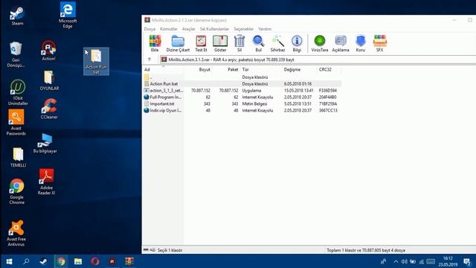The height and width of the screenshot is (268, 476).
Task: Open the Araçlar menu
Action: tap(188, 29)
